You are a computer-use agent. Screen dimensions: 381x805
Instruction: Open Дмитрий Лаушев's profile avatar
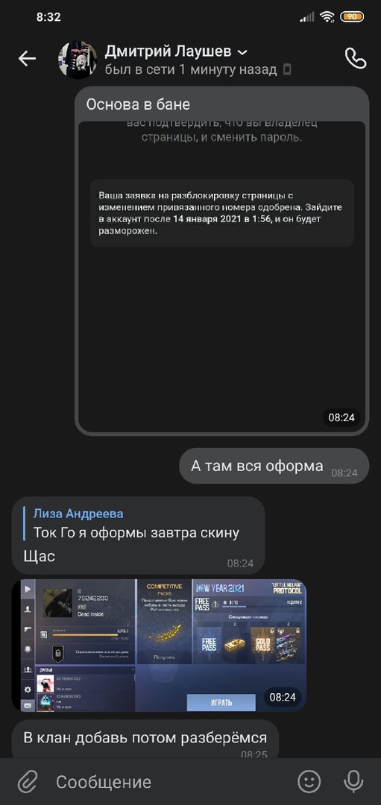tap(78, 60)
